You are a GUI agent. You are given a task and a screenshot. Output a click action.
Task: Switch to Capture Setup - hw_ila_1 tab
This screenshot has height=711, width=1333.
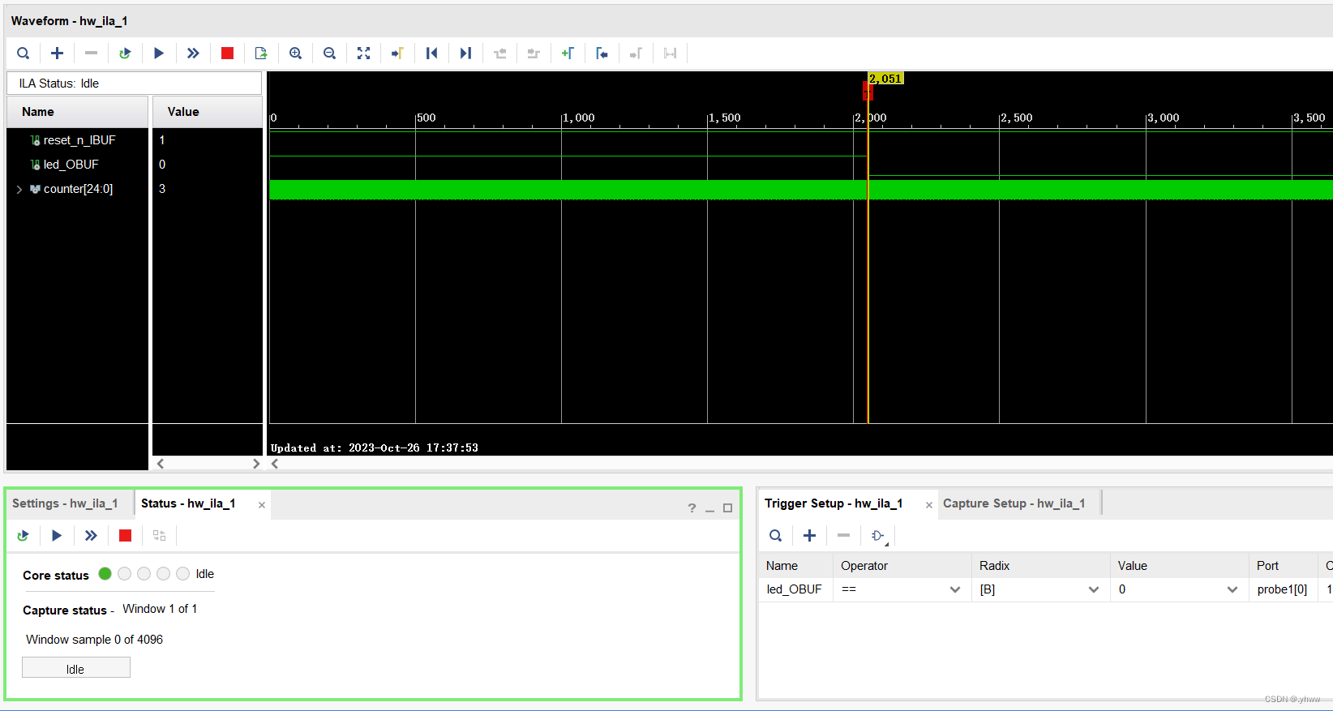(1014, 503)
